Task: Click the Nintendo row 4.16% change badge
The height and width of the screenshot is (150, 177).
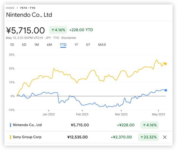Action: [150, 125]
